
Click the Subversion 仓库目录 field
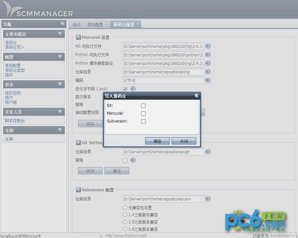(x=163, y=199)
